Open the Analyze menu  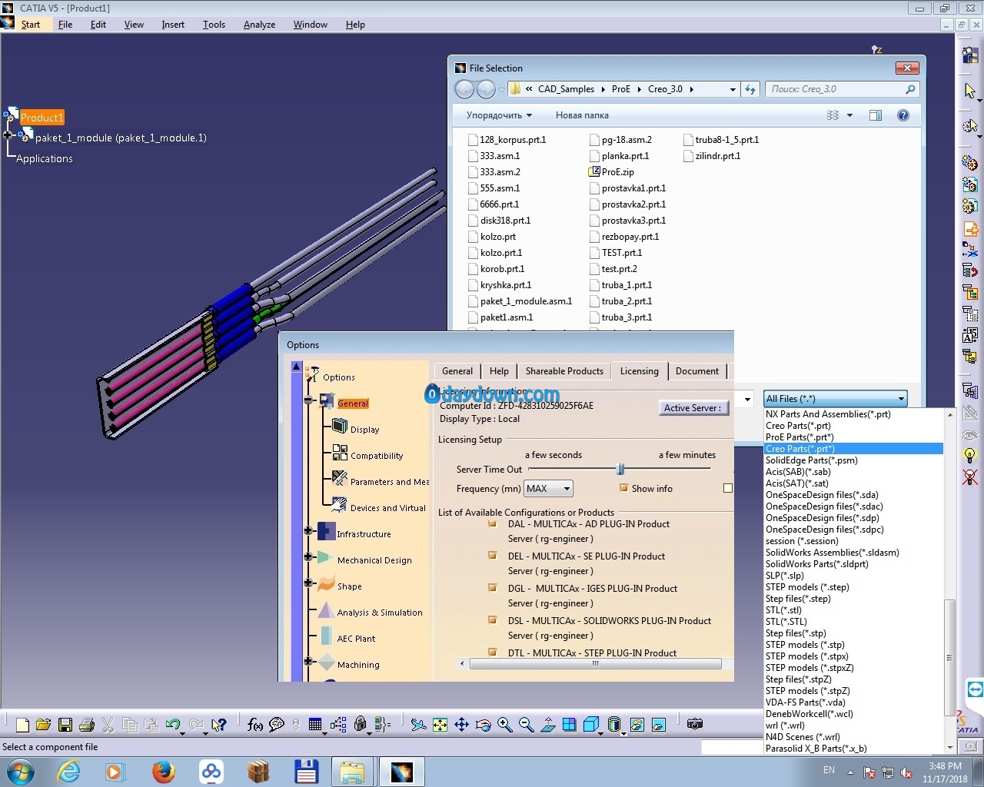(259, 25)
